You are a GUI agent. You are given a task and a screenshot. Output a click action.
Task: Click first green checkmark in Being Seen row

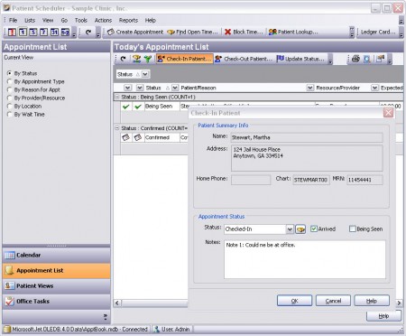click(126, 107)
